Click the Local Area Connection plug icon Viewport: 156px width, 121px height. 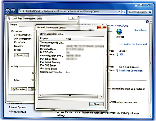(x=117, y=71)
